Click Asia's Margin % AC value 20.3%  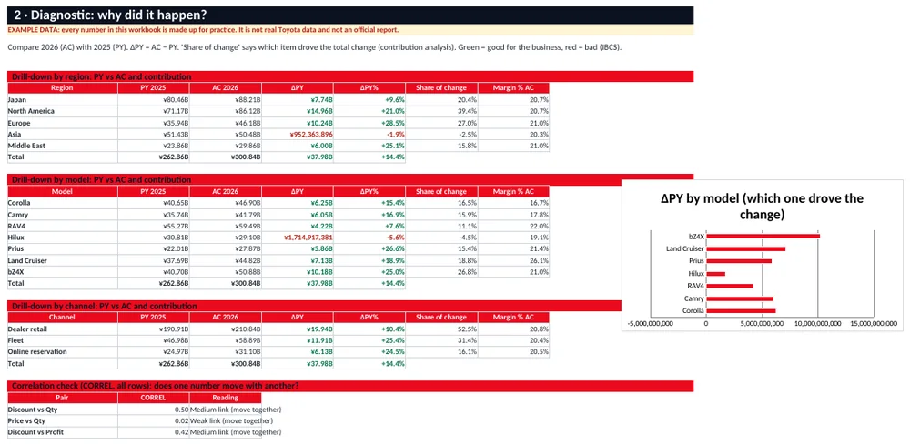(513, 134)
